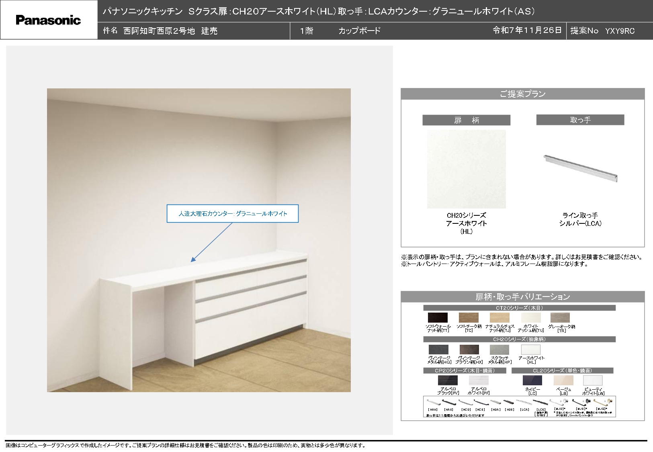This screenshot has height=452, width=653.
Task: Select the HAN handle icon
Action: [432, 402]
